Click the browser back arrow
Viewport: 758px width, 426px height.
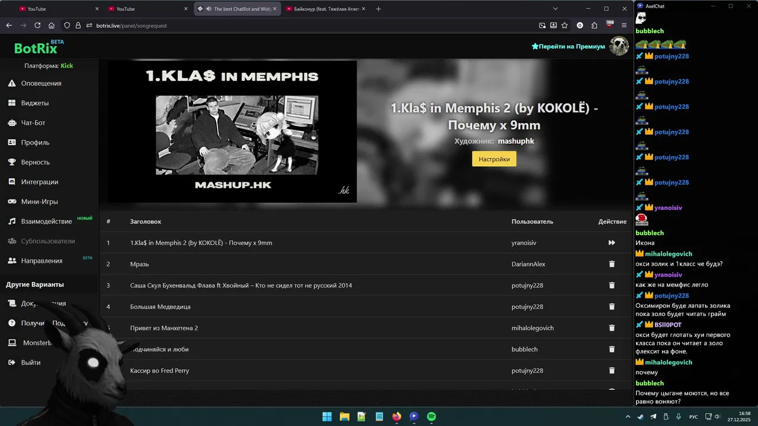9,25
